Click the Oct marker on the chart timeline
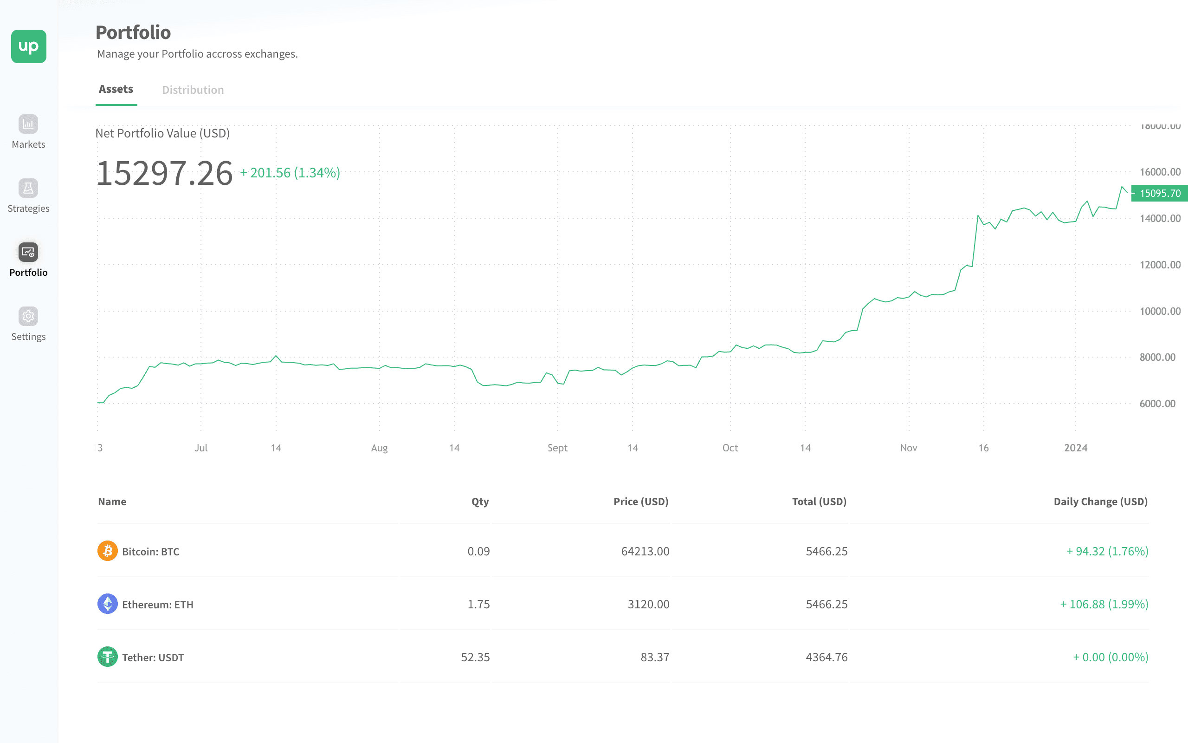1188x743 pixels. coord(730,448)
